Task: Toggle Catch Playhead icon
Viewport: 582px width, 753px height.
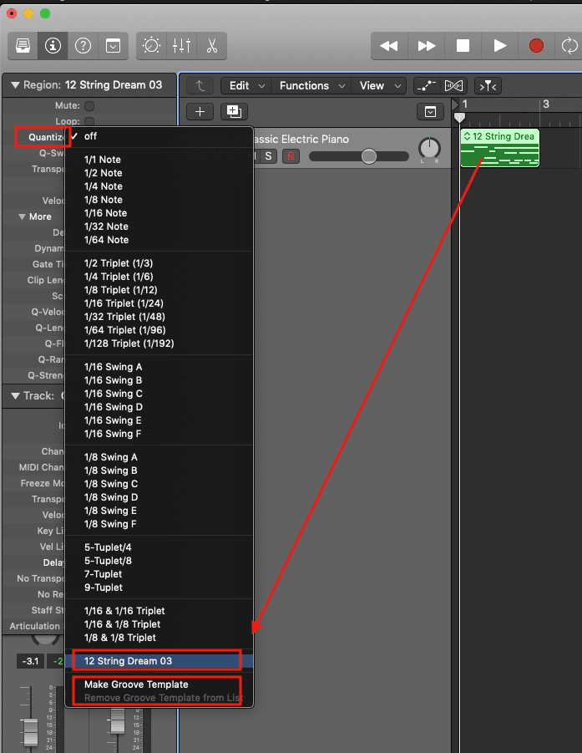Action: click(488, 86)
